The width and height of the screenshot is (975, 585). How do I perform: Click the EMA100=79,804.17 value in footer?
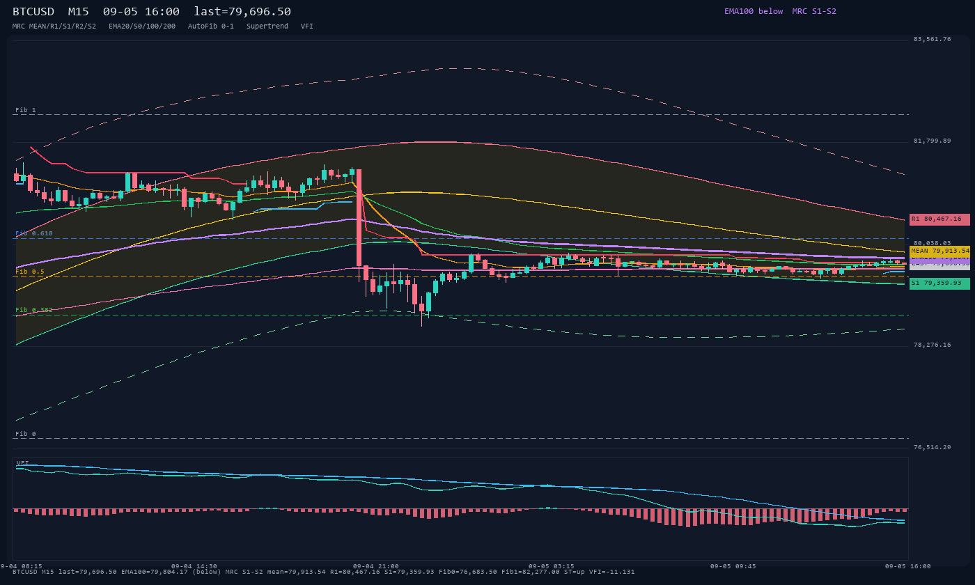(x=155, y=572)
